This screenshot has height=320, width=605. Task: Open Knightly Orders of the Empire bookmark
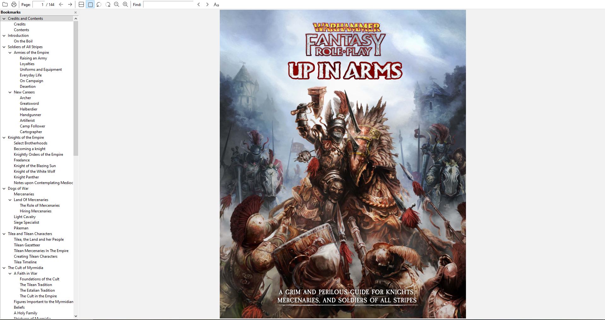38,154
